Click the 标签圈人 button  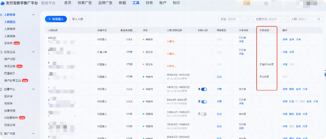click(56, 19)
